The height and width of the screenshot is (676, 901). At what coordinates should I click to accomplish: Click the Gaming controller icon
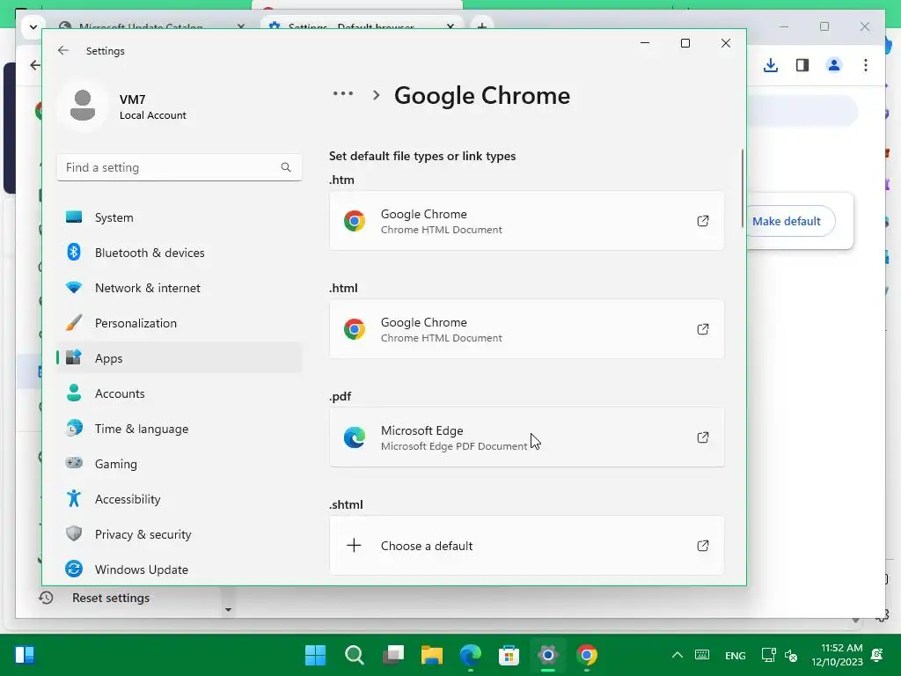coord(74,462)
